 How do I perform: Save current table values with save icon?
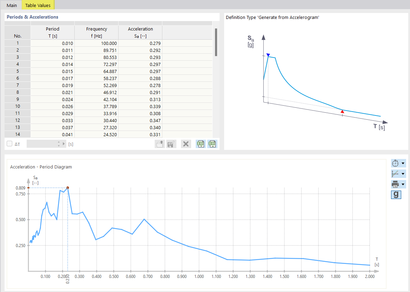[171, 144]
